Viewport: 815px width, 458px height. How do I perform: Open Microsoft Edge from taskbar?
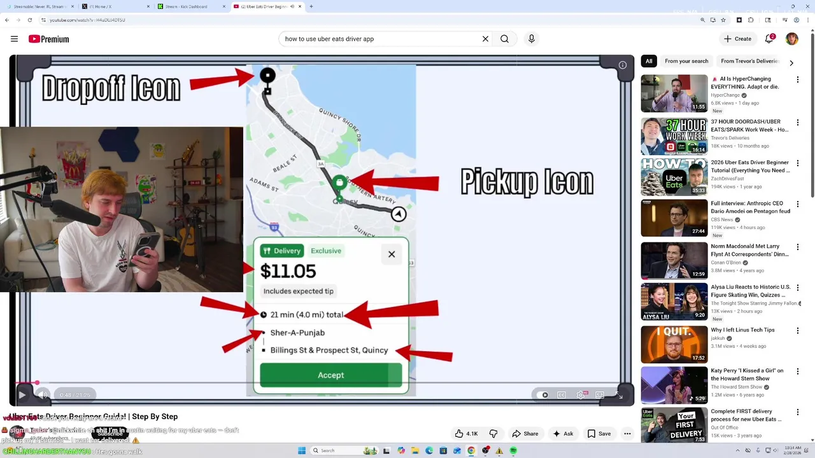pos(429,450)
